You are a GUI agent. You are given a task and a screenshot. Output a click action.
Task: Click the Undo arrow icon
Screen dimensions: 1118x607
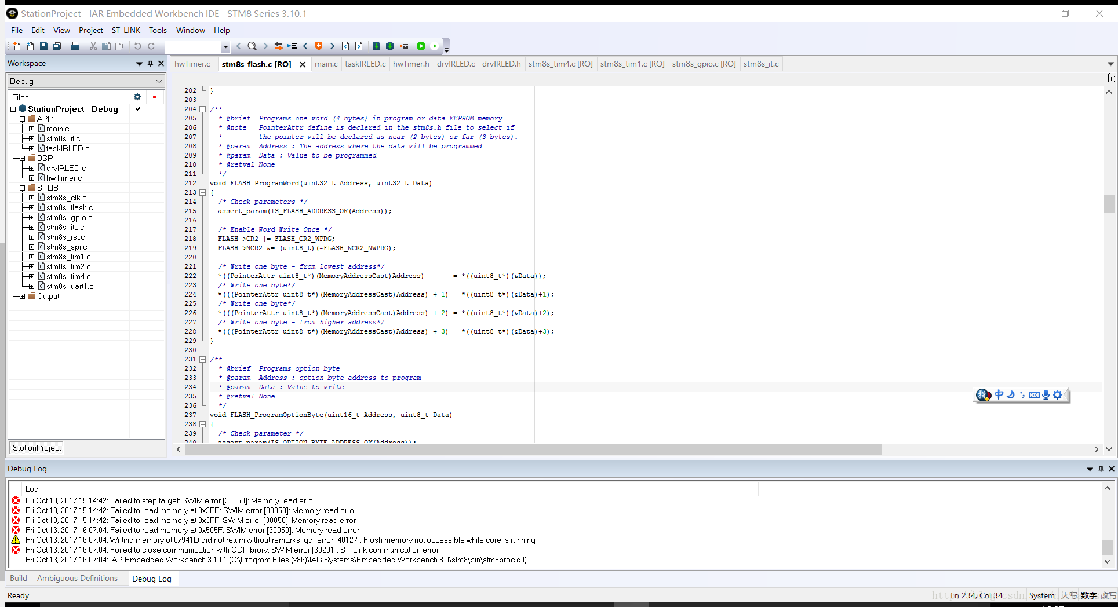click(x=137, y=46)
